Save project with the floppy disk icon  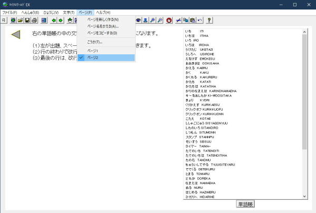pyautogui.click(x=27, y=20)
